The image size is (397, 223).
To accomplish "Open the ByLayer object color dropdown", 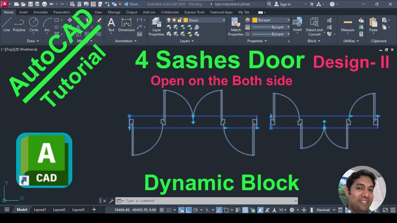I will click(288, 20).
